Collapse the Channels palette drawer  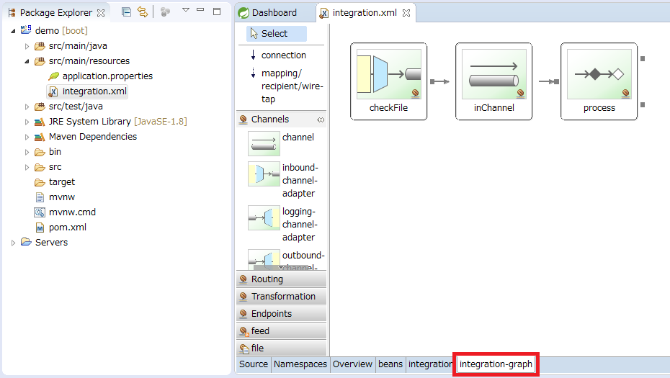281,120
